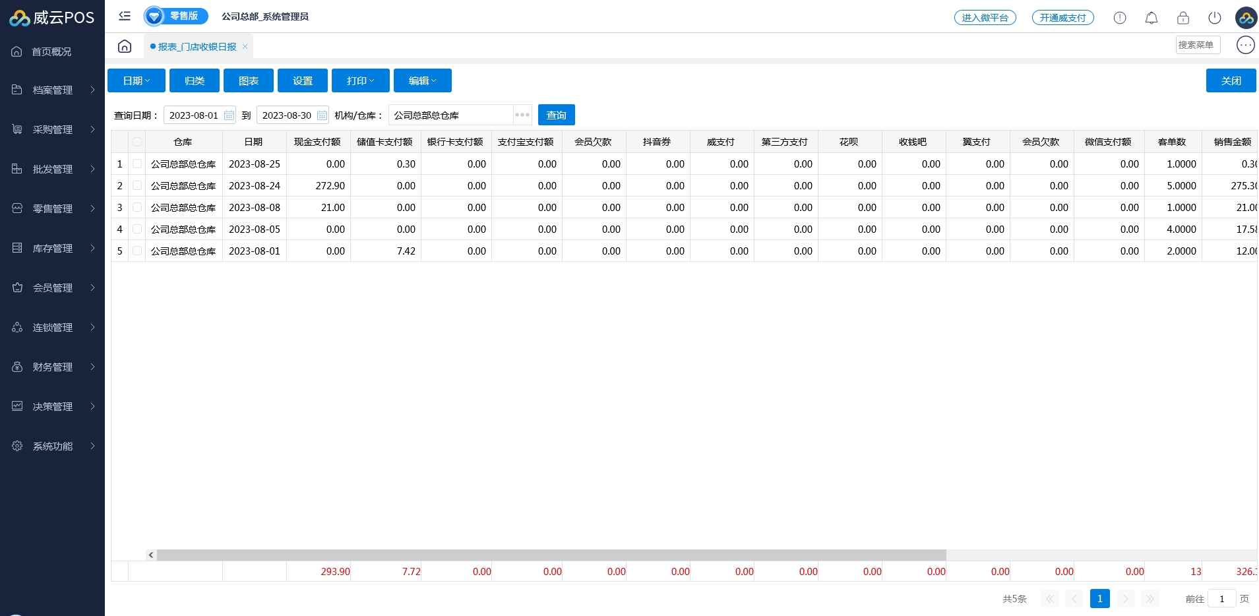Screen dimensions: 1259x616
Task: Expand the 编辑 dropdown menu
Action: (x=422, y=80)
